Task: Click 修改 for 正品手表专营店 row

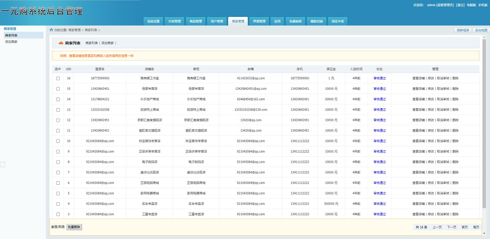Action: (430, 152)
